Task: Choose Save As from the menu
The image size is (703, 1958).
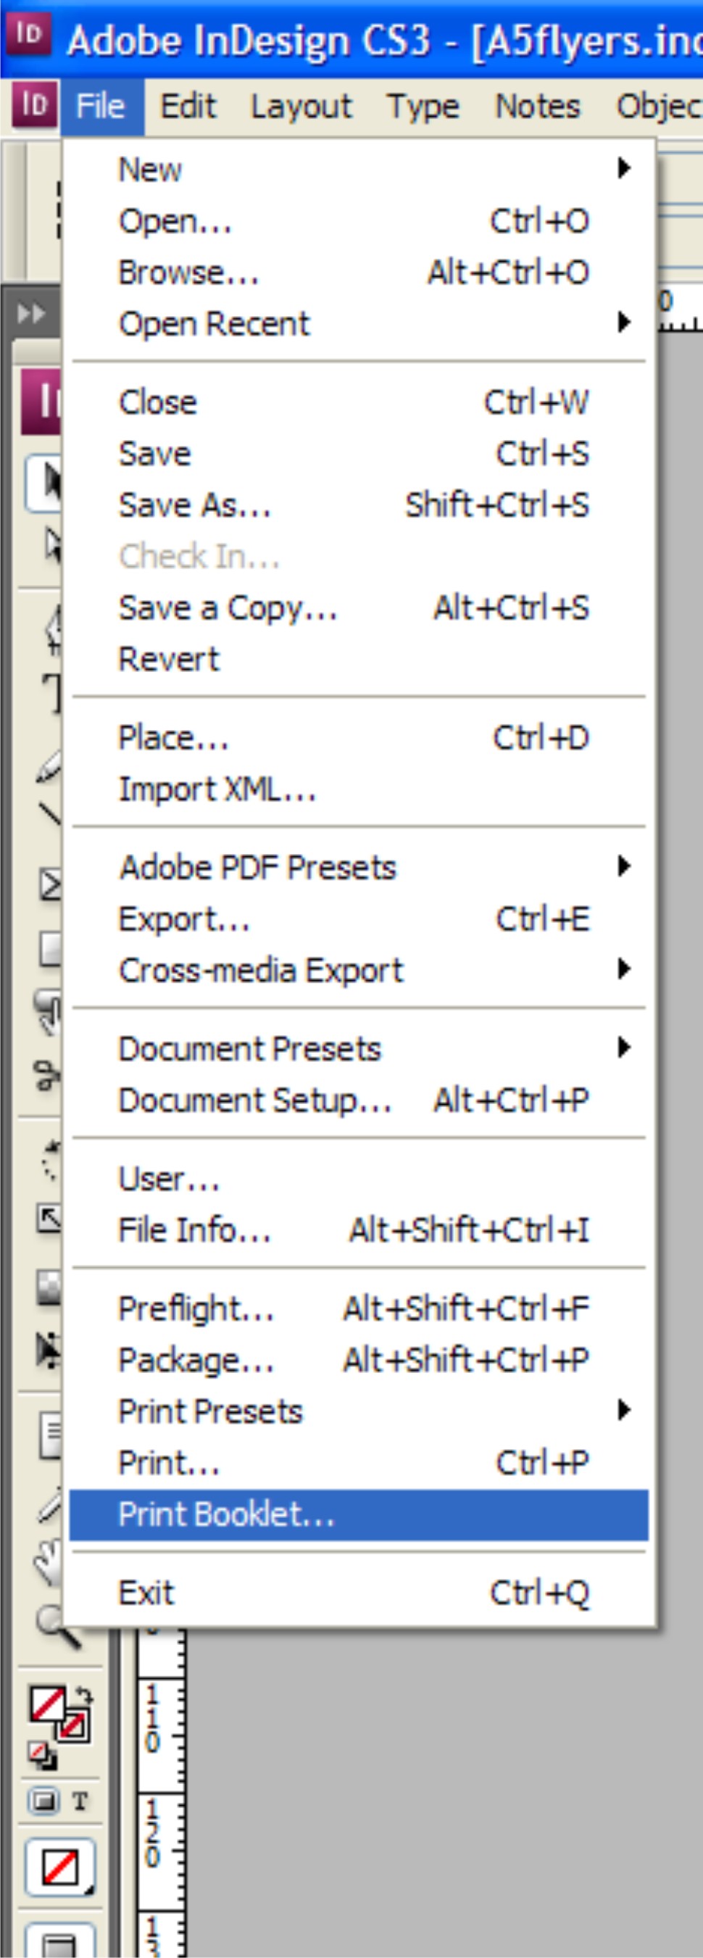Action: [x=194, y=505]
